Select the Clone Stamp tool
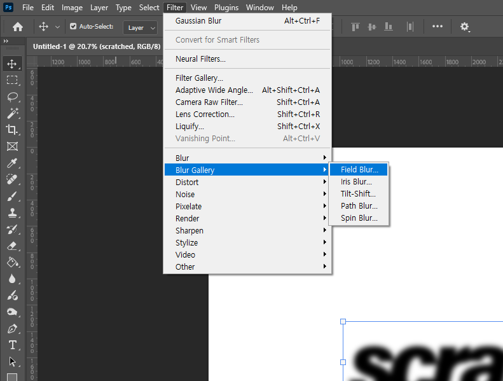The image size is (503, 381). (12, 212)
